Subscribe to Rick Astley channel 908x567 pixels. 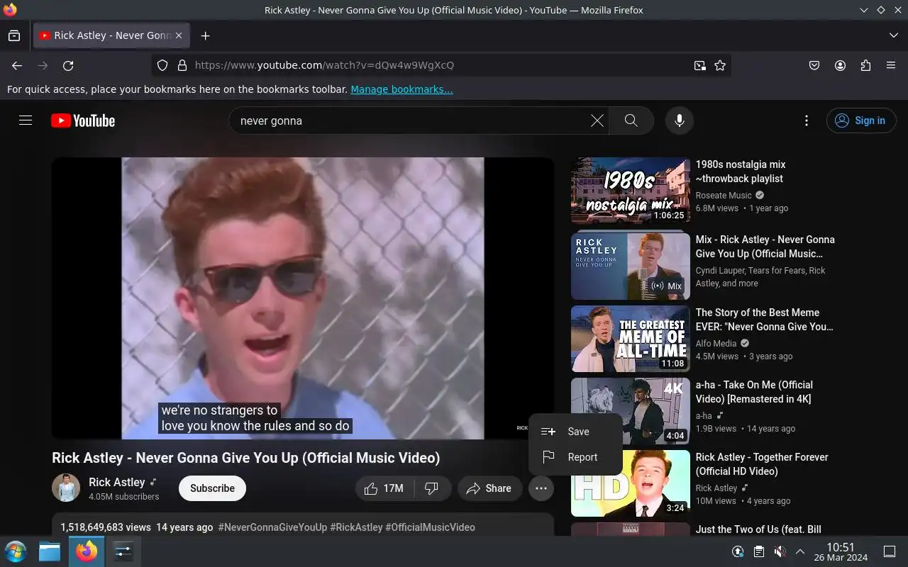pyautogui.click(x=212, y=488)
